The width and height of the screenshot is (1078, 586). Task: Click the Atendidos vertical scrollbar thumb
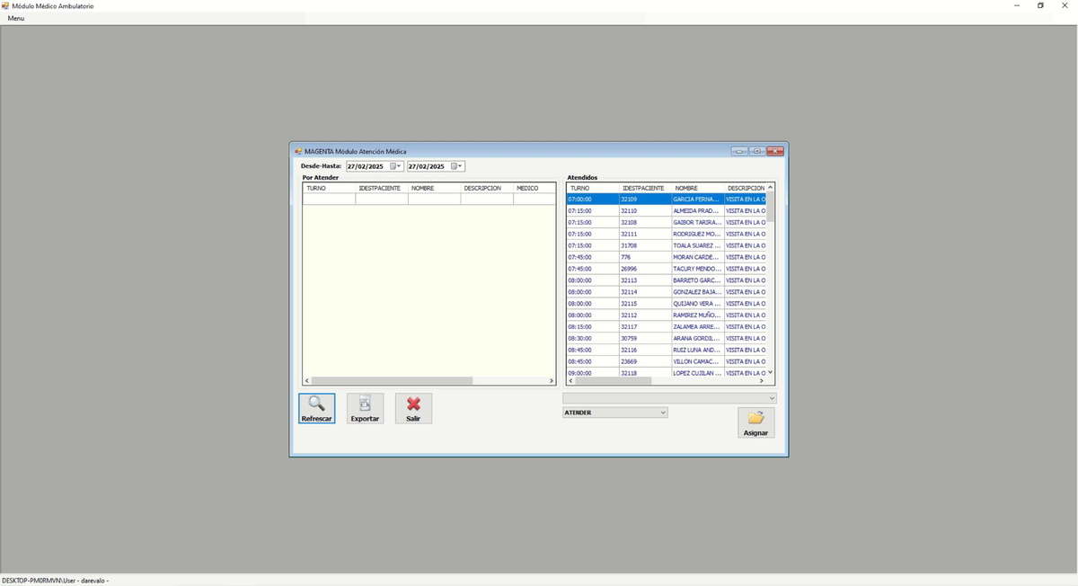click(x=770, y=207)
